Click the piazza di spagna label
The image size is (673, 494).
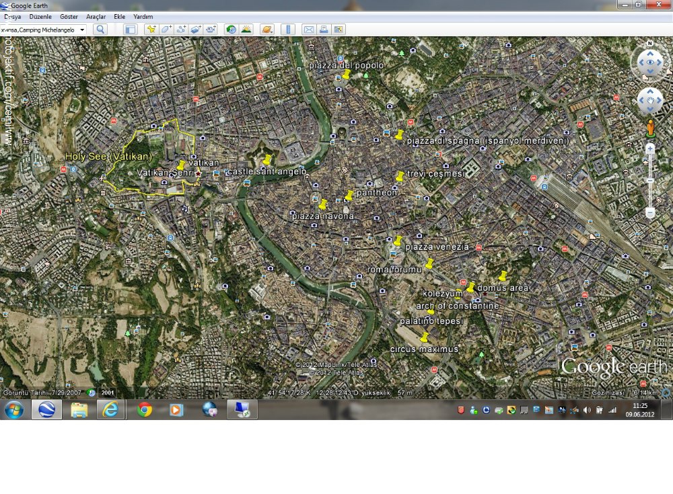488,141
